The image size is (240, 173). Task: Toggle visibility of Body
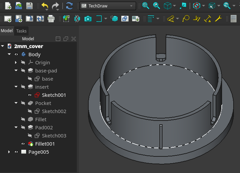click(16, 55)
